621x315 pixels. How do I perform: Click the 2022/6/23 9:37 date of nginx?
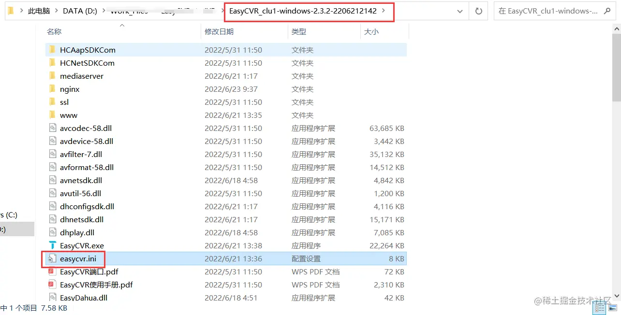tap(231, 89)
